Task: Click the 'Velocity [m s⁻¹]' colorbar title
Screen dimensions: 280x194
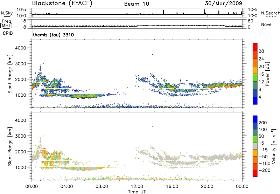Action: pyautogui.click(x=273, y=146)
